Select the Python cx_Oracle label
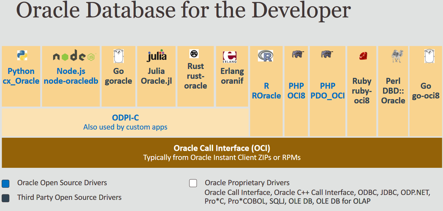This screenshot has width=443, height=211. click(21, 76)
